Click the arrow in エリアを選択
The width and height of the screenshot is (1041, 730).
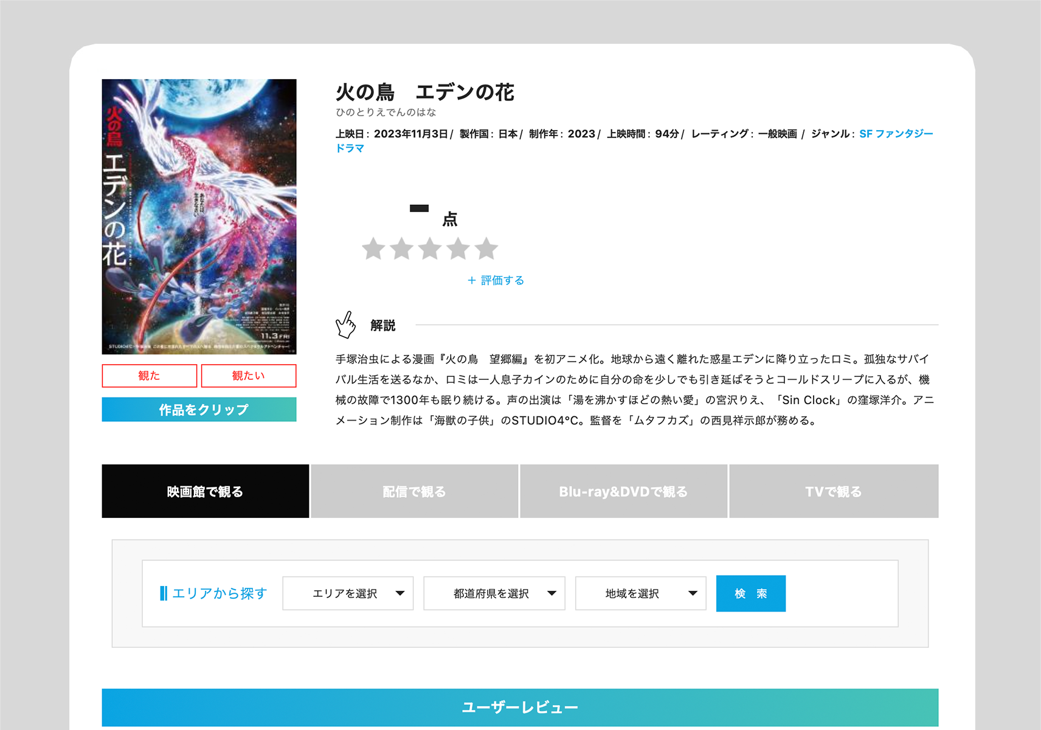[x=400, y=593]
